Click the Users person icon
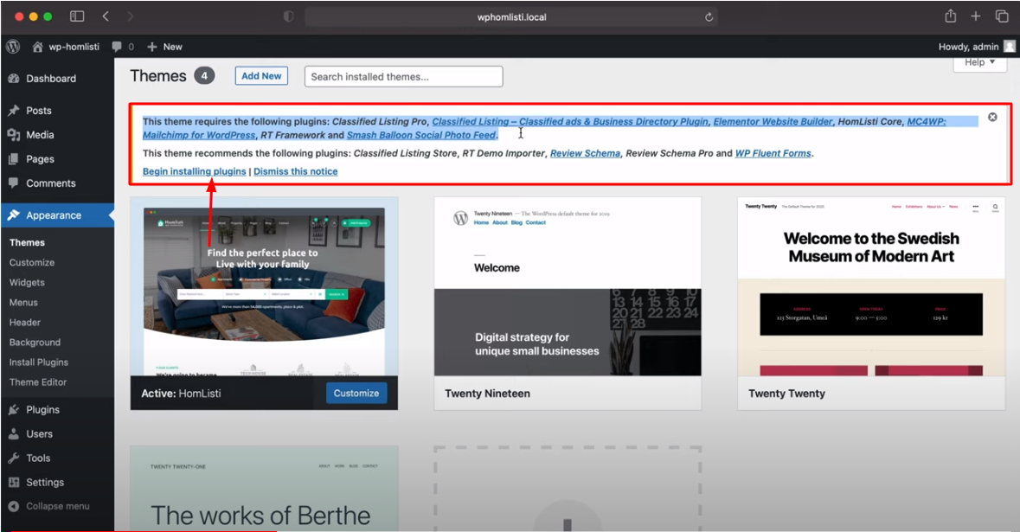 [x=14, y=433]
